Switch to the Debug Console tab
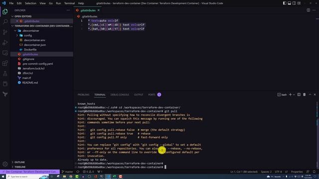The height and width of the screenshot is (179, 319). point(120,94)
